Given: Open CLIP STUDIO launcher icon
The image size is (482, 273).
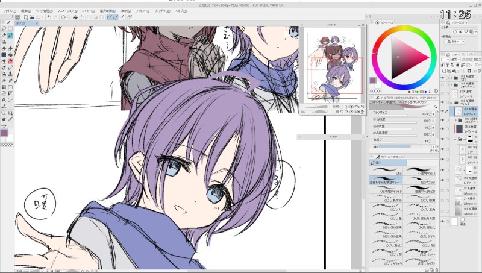Looking at the screenshot, I should click(x=17, y=17).
